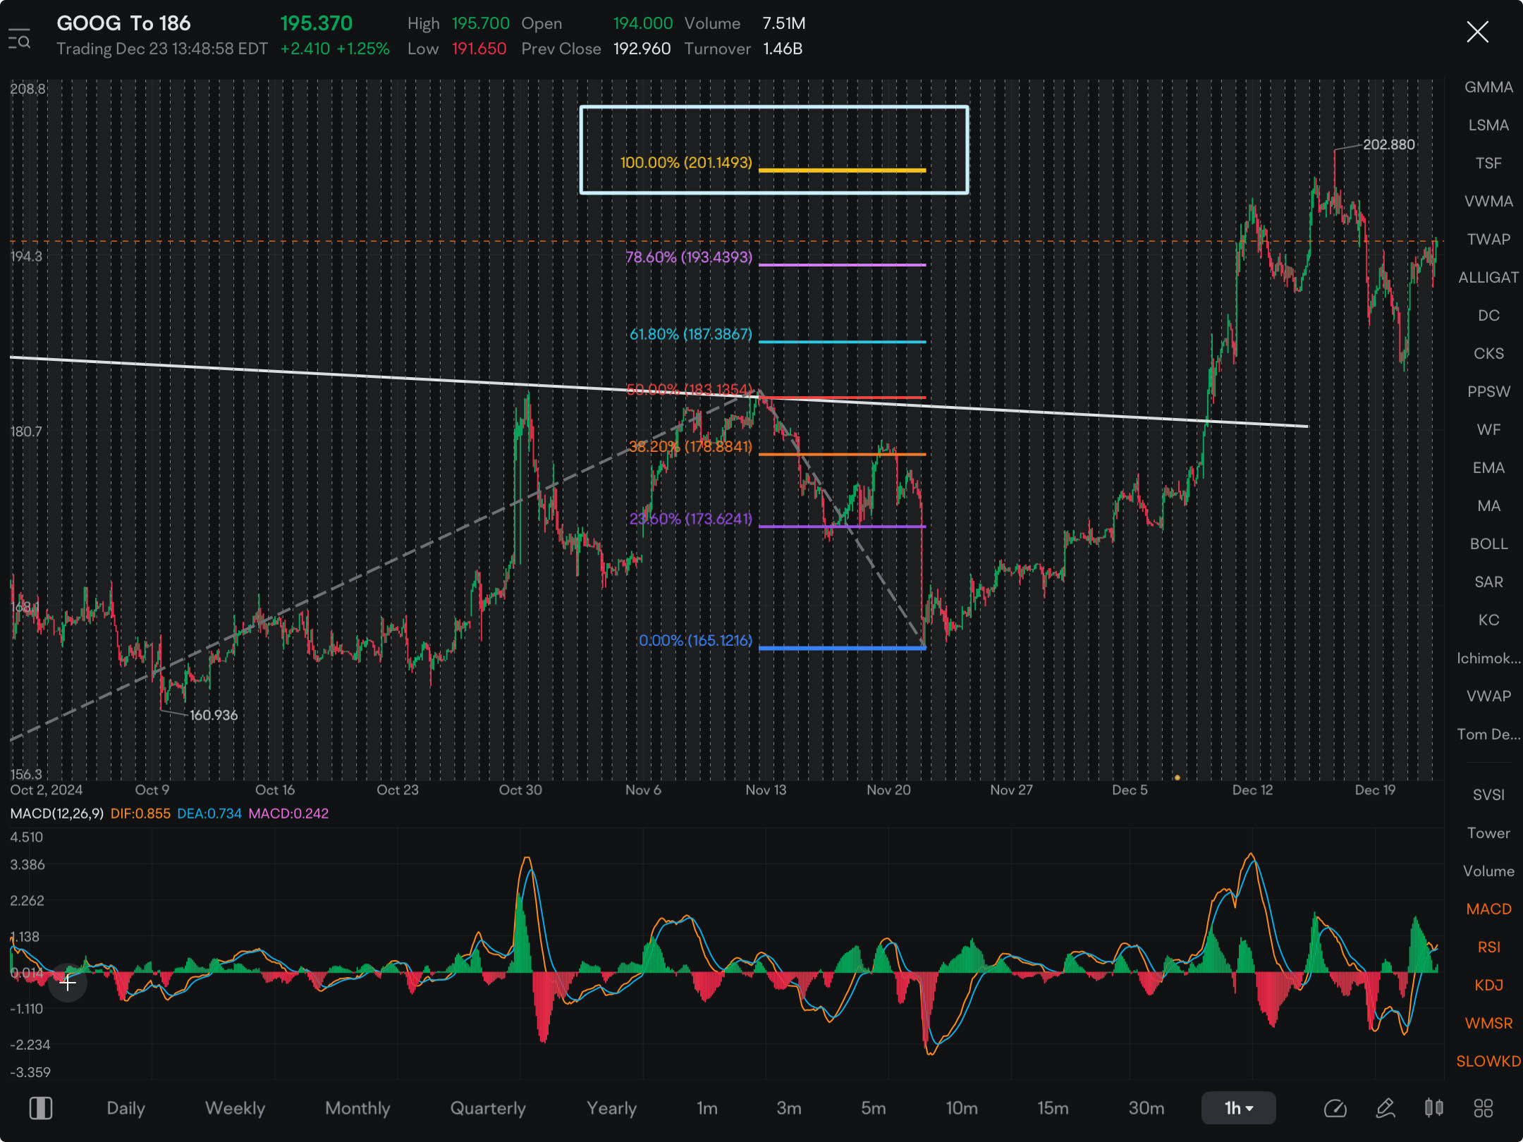Toggle the RSI sub-indicator
This screenshot has height=1142, width=1523.
click(1488, 947)
